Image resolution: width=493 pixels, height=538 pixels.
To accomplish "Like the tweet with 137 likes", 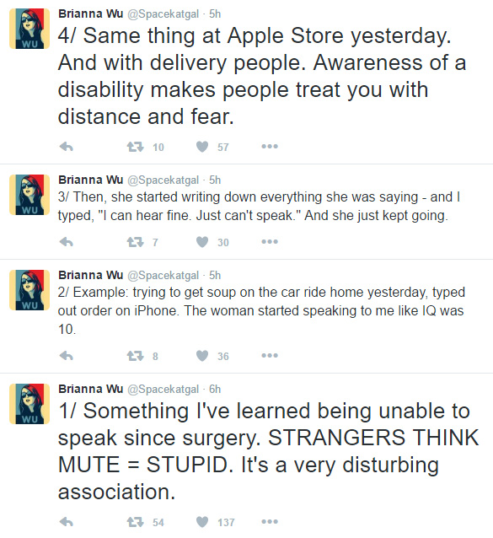I will [202, 522].
